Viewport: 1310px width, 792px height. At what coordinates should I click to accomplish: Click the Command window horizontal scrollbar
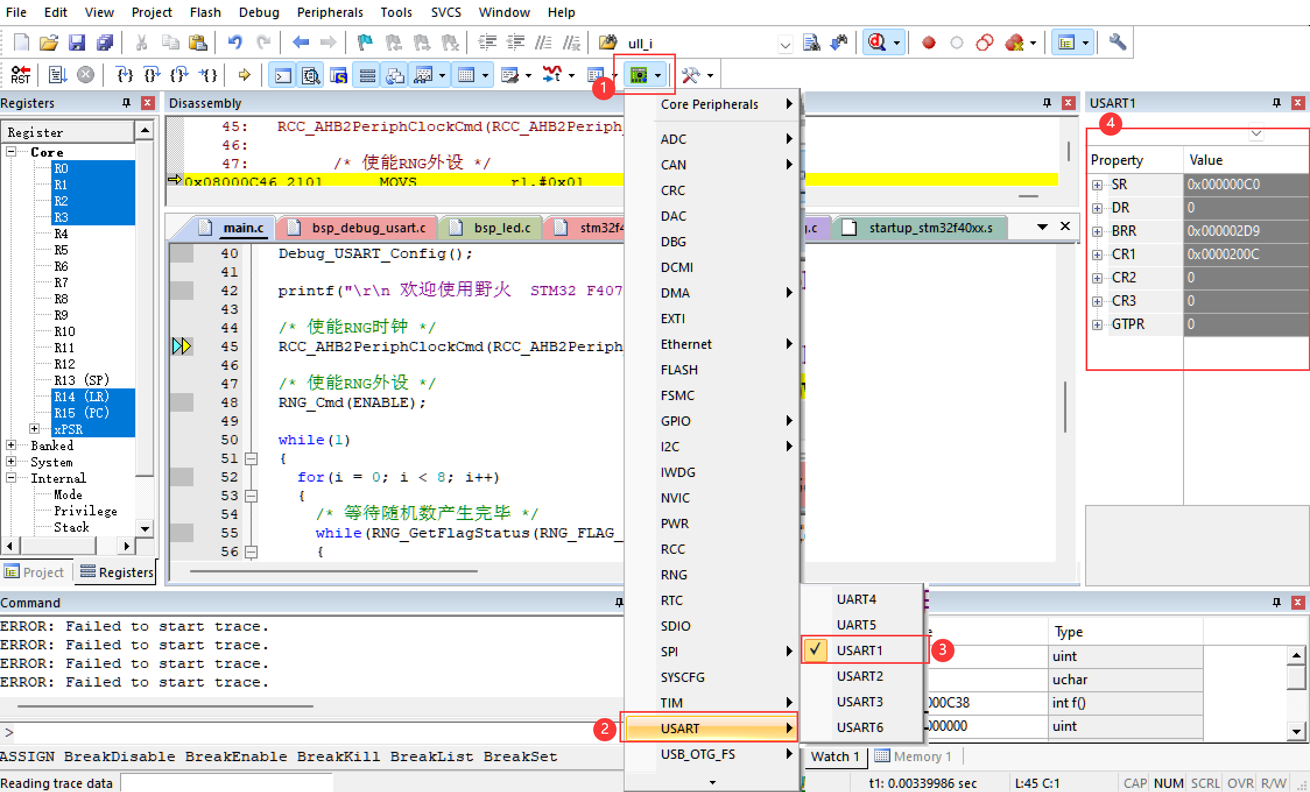point(165,706)
